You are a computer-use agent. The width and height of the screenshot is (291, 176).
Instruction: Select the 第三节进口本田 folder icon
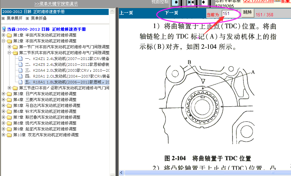[x=15, y=88]
